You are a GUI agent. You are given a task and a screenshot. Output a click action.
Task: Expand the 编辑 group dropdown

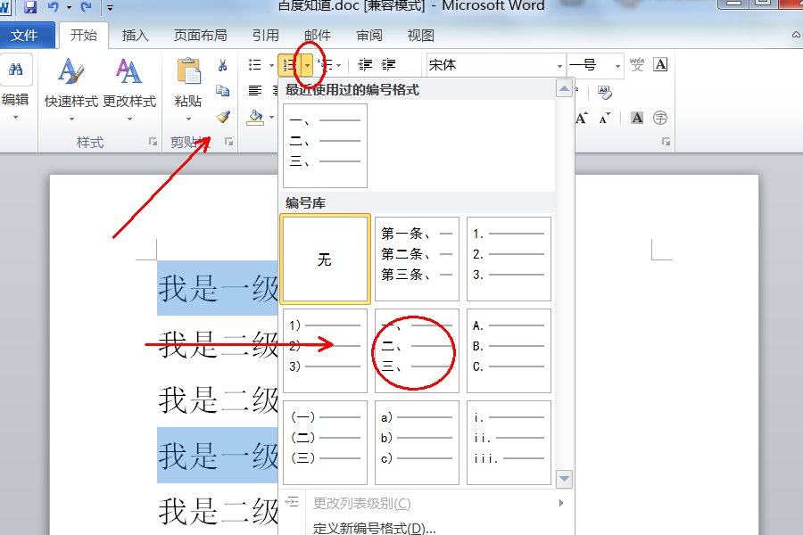point(15,118)
